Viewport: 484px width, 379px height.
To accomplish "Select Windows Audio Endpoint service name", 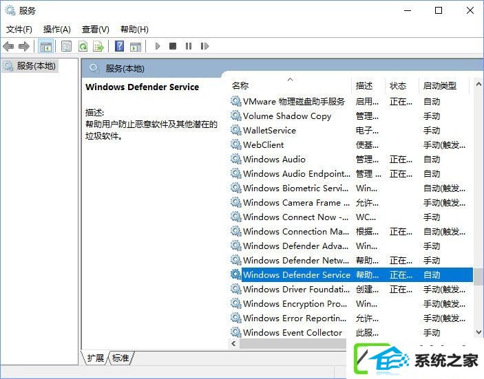I will pos(297,173).
